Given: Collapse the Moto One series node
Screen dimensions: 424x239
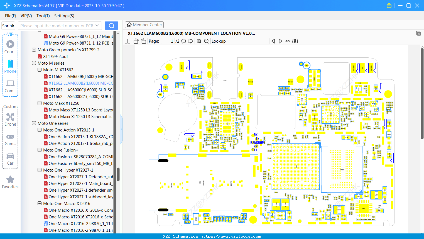Looking at the screenshot, I should tap(34, 123).
